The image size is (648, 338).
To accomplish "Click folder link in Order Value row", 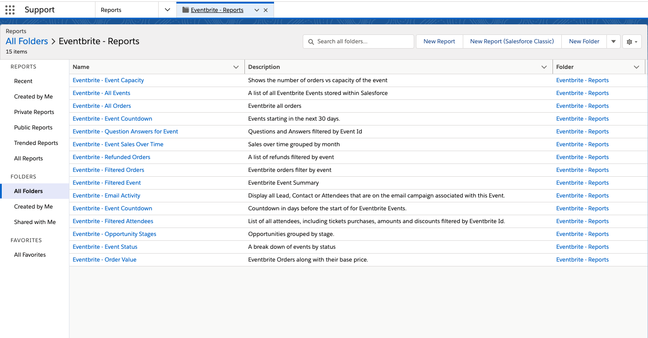I will (583, 260).
